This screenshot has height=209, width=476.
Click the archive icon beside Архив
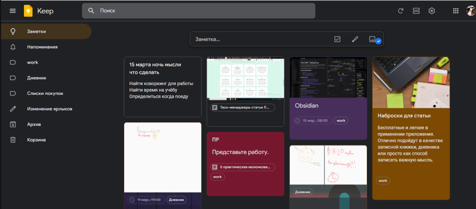point(13,124)
